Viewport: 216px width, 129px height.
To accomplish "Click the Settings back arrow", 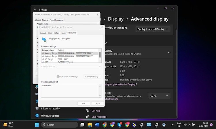I will click(35, 10).
